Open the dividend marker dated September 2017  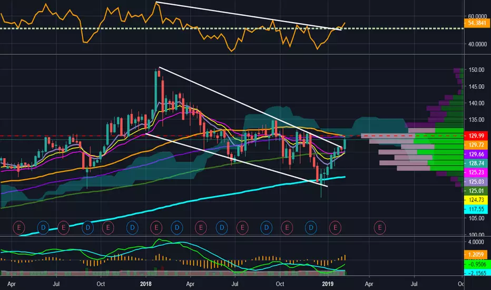coord(87,227)
